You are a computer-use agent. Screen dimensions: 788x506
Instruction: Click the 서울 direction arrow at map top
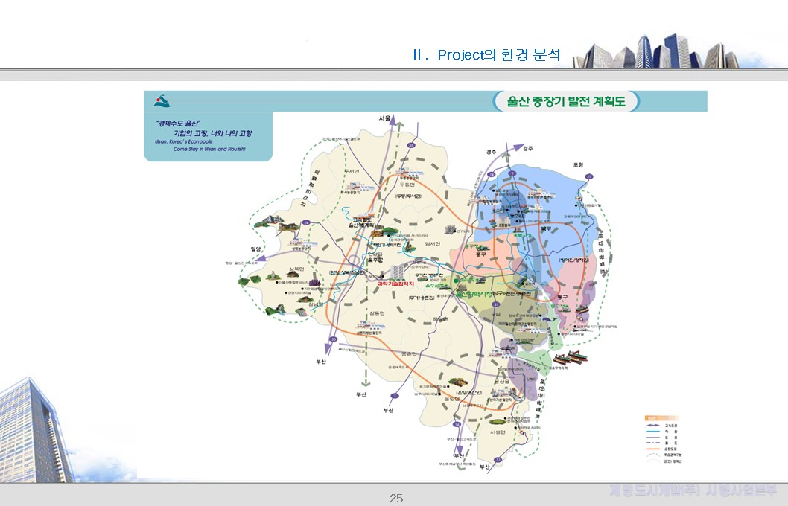tap(392, 120)
